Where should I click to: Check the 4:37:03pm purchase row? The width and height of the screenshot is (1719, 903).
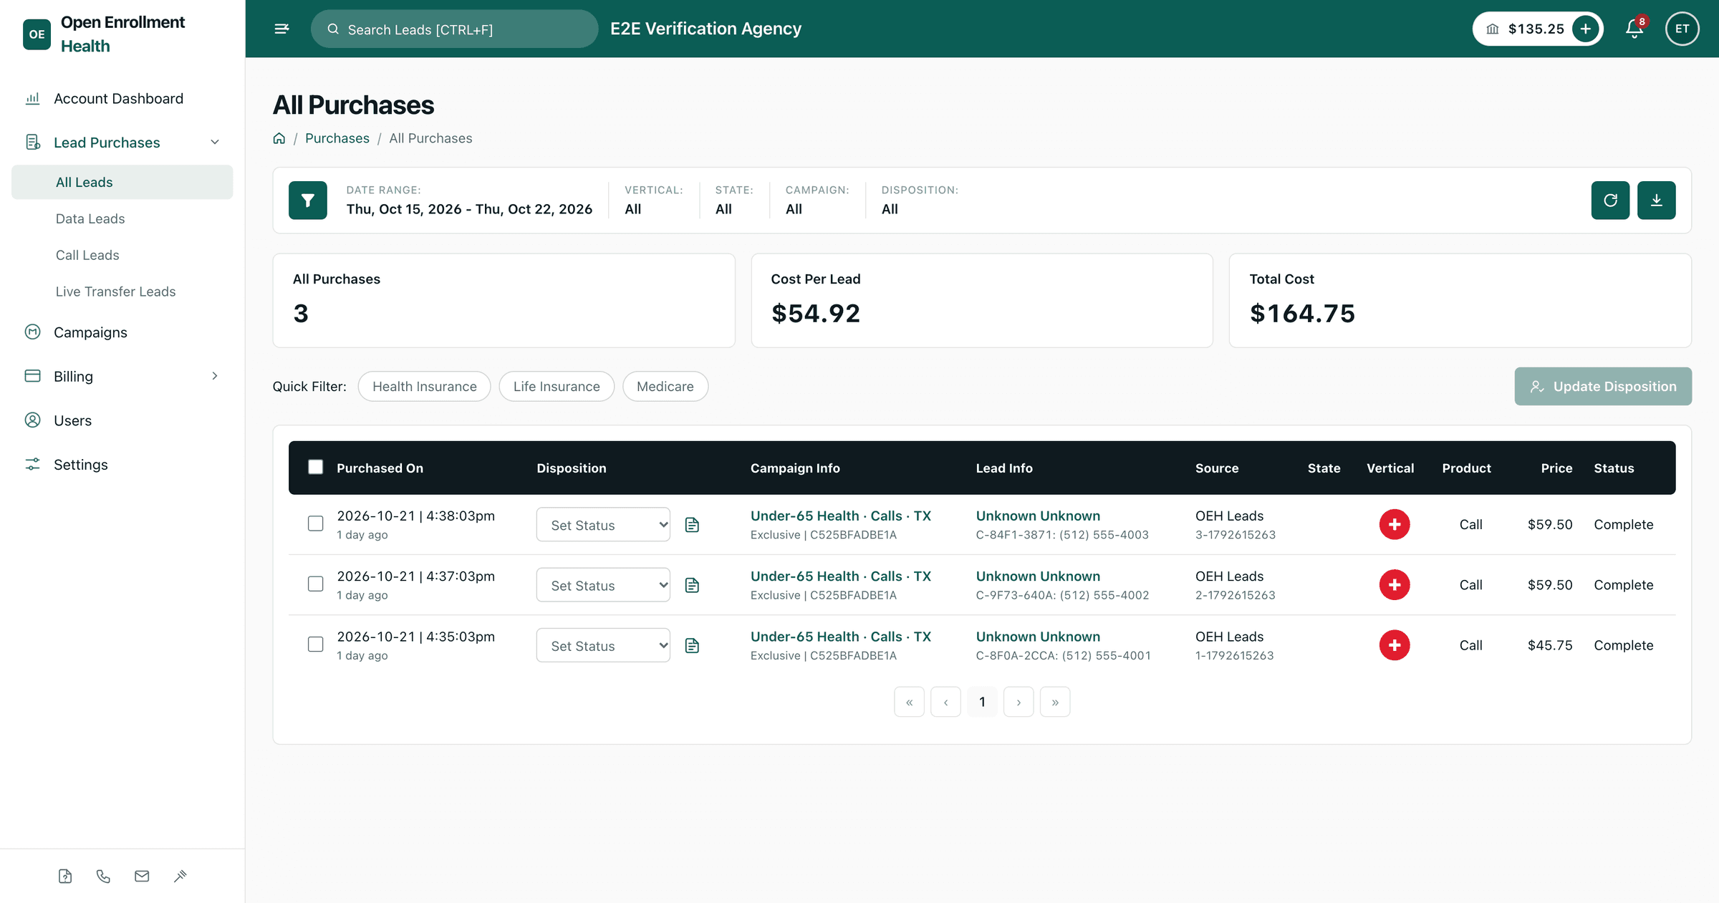(315, 584)
